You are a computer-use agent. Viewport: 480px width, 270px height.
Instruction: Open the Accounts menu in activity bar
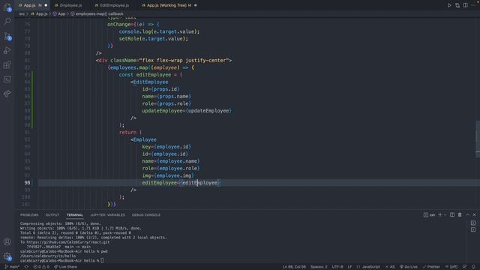tap(7, 241)
